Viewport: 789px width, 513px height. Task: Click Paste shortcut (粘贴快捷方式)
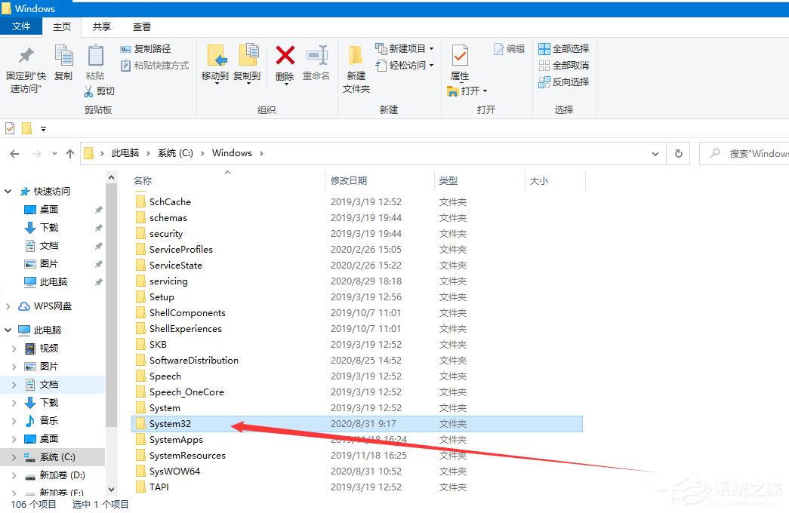pos(155,66)
